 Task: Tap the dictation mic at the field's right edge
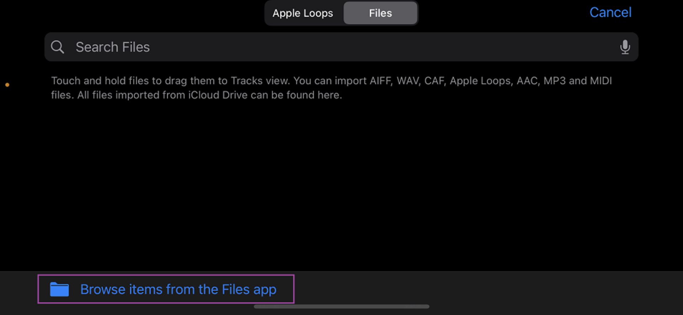(625, 47)
